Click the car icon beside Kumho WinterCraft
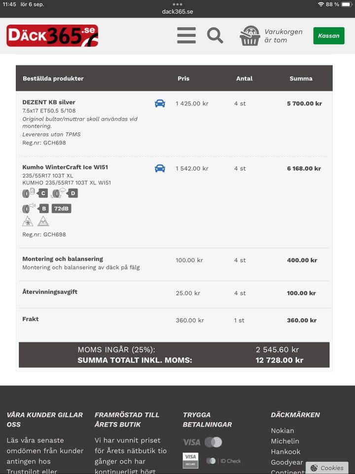 coord(160,168)
